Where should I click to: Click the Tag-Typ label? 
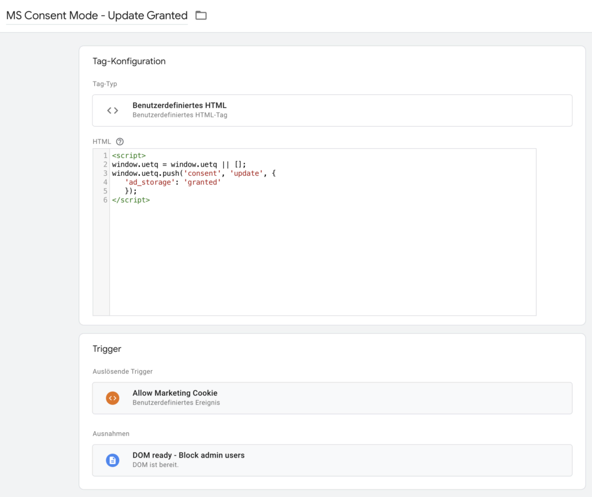coord(105,84)
